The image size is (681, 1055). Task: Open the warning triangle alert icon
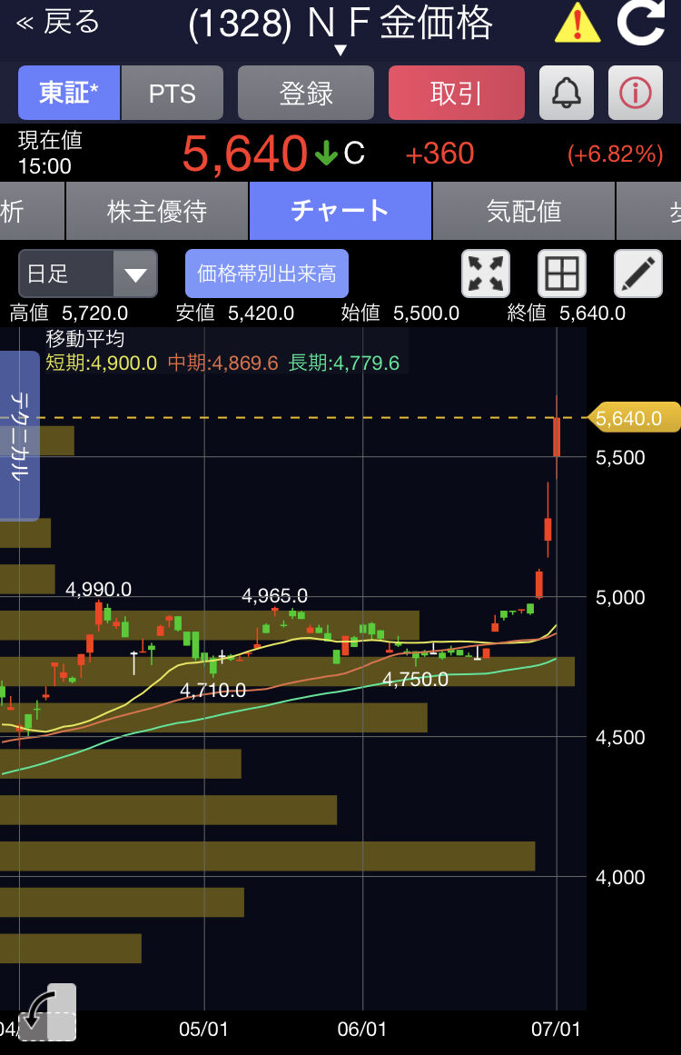pyautogui.click(x=577, y=23)
